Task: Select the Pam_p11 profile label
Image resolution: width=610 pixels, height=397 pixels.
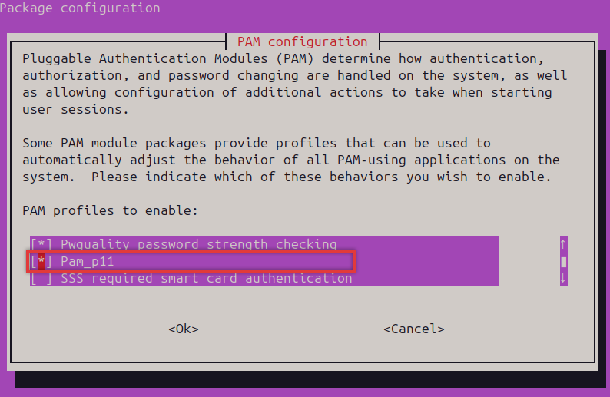Action: pyautogui.click(x=87, y=261)
